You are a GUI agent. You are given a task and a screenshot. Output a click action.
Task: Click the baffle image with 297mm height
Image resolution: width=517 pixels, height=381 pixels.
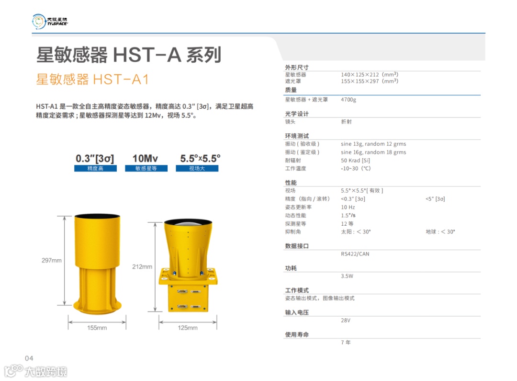[x=97, y=264]
